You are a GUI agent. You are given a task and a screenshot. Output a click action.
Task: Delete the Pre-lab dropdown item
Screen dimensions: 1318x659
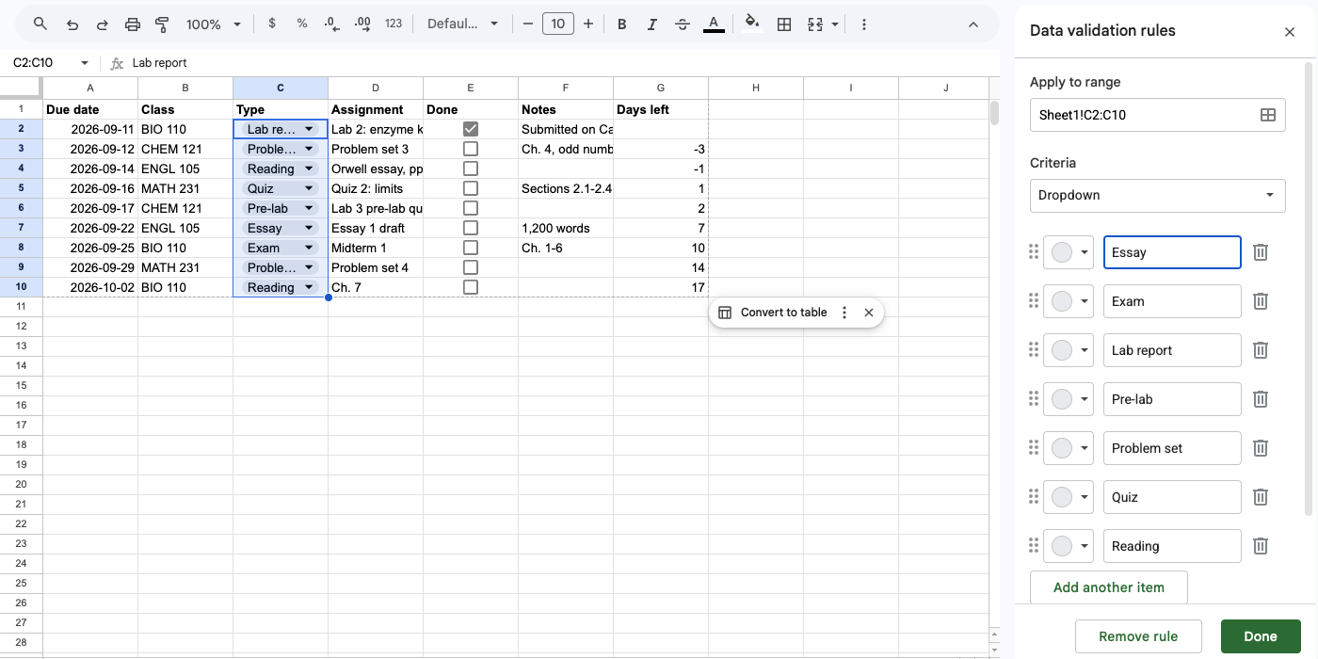click(1261, 399)
